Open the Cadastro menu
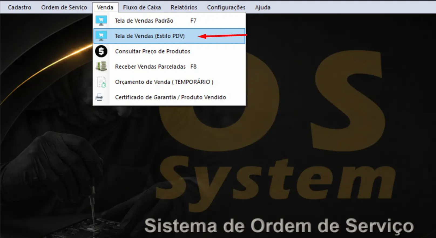Screen dimensions: 436x238 pos(19,7)
